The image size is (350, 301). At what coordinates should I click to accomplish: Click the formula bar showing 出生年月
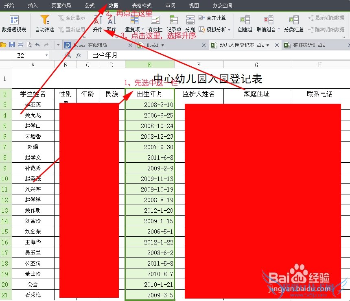point(219,55)
